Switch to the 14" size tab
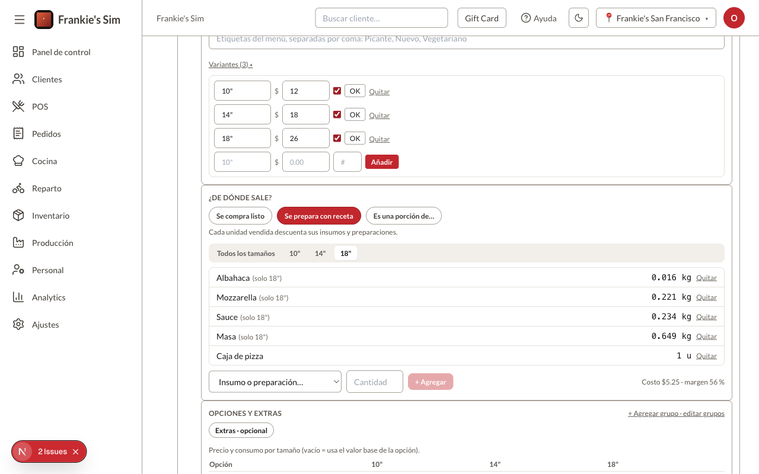The height and width of the screenshot is (474, 759). click(x=320, y=254)
